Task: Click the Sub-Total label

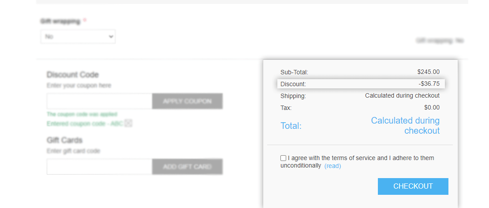Action: [x=294, y=72]
